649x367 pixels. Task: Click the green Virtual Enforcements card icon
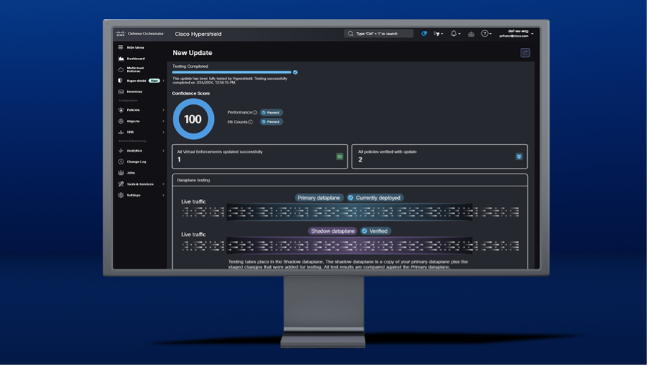tap(340, 157)
